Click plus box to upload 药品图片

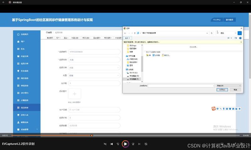pyautogui.click(x=74, y=94)
